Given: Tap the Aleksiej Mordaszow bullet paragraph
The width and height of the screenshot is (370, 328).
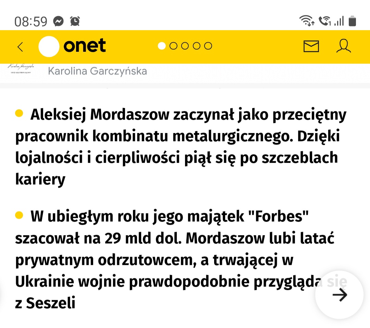Looking at the screenshot, I should pyautogui.click(x=181, y=147).
